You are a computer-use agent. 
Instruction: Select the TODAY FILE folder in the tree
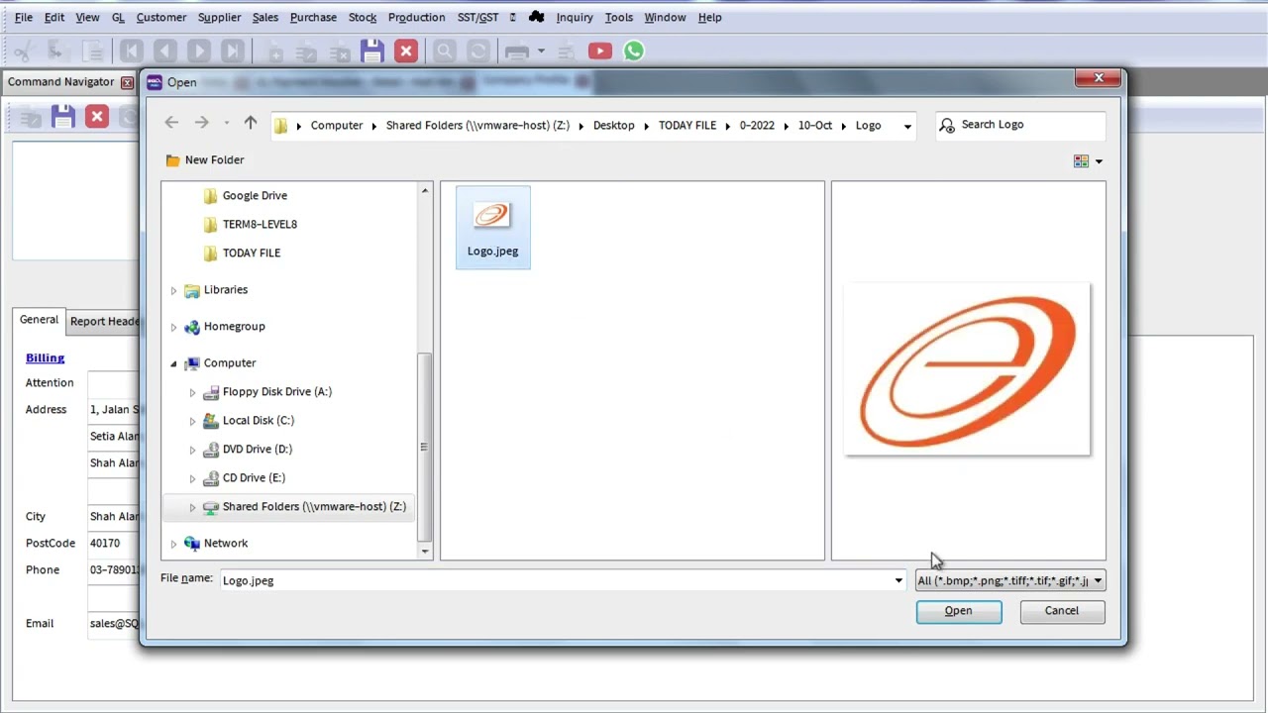(x=252, y=254)
